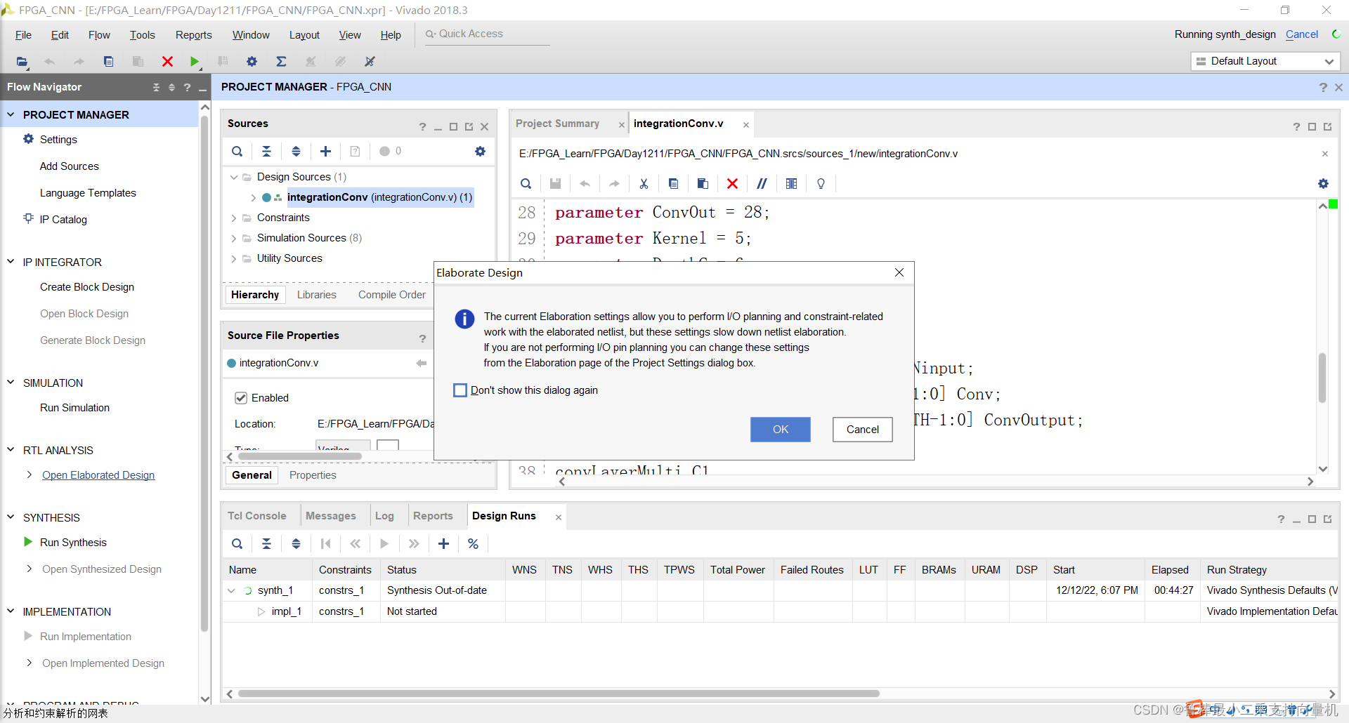Close the Elaborate Design dialog
This screenshot has width=1349, height=723.
pos(899,272)
